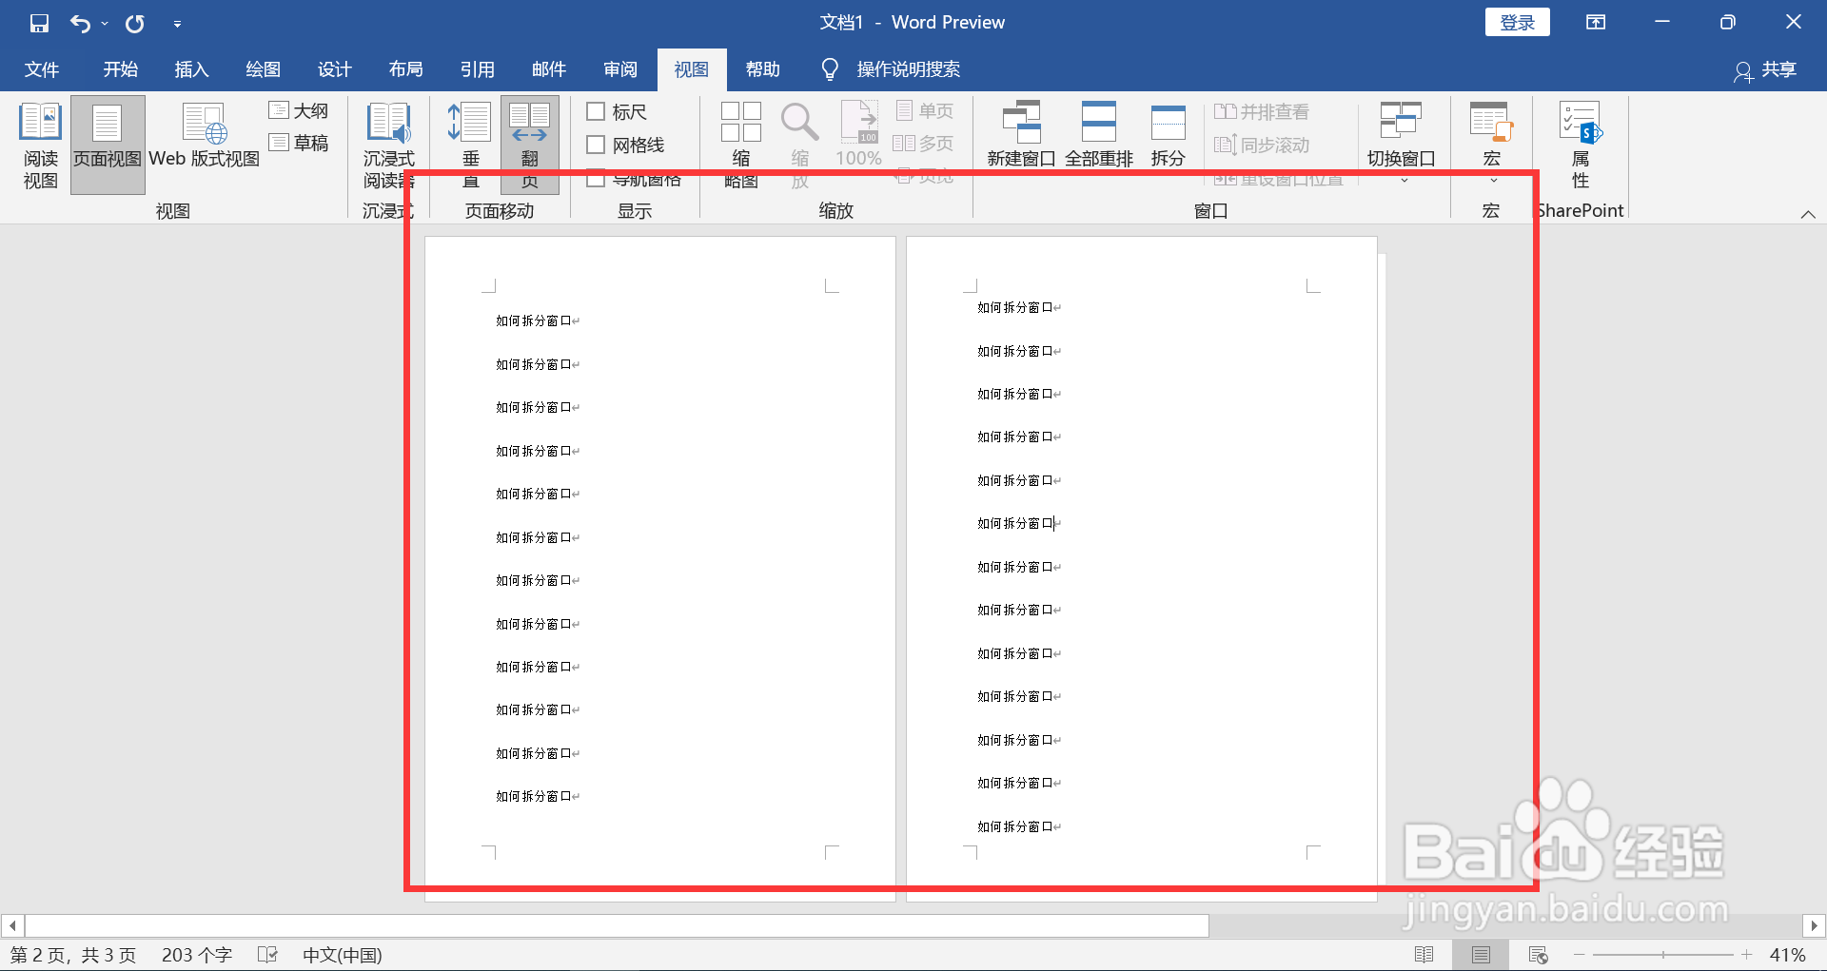Click the horizontal scrollbar left arrow

tap(12, 925)
